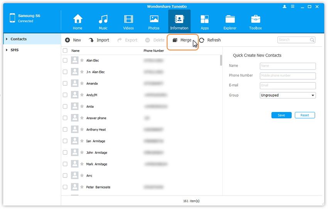Open the Explorer folder icon
Viewport: 328px width, 209px height.
coord(230,19)
